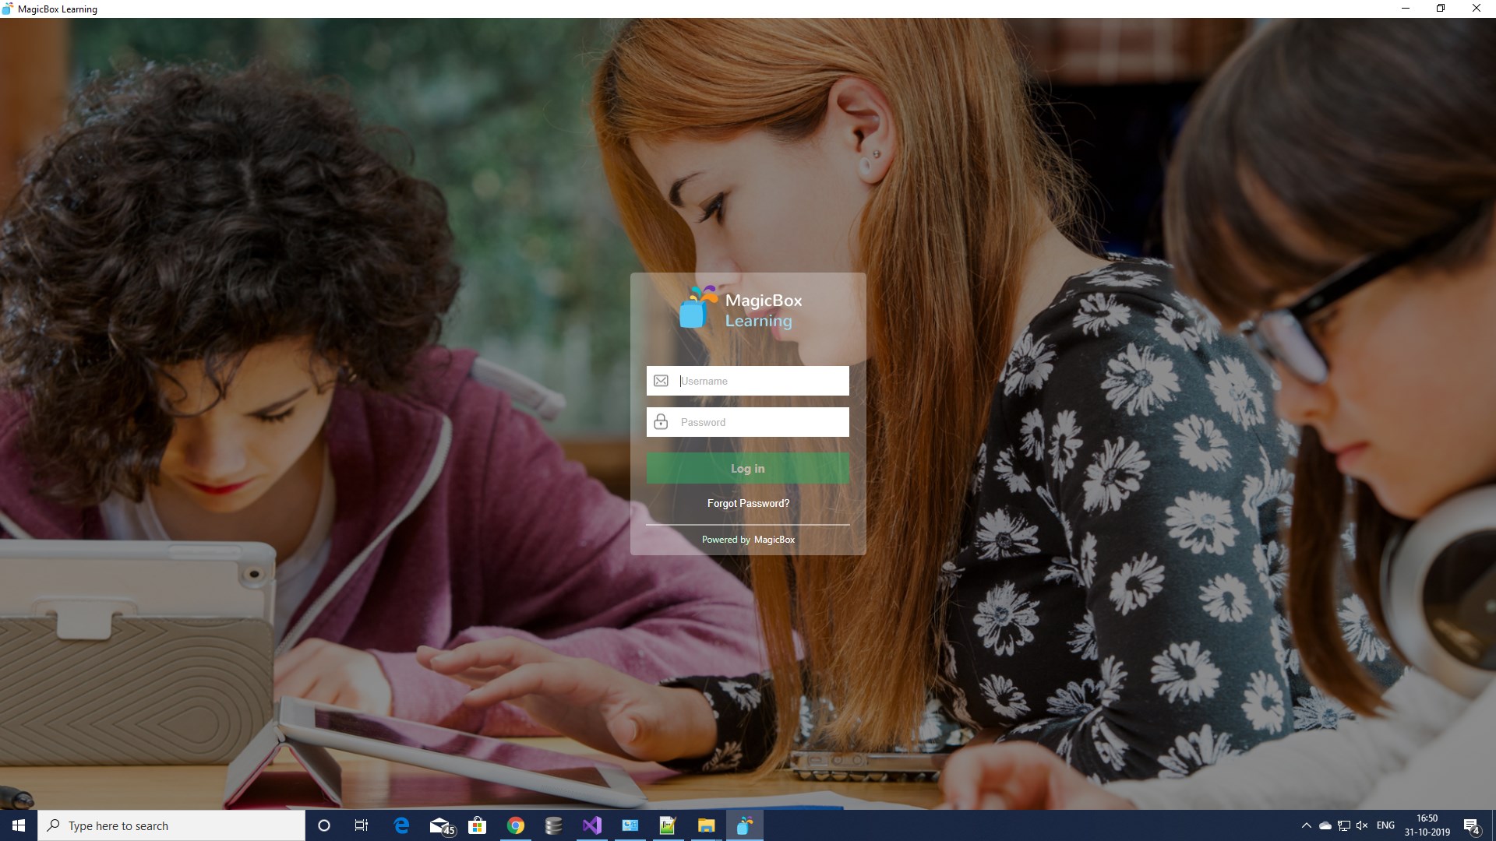Screen dimensions: 1496x841
Task: Click the Type here to search box
Action: tap(171, 825)
